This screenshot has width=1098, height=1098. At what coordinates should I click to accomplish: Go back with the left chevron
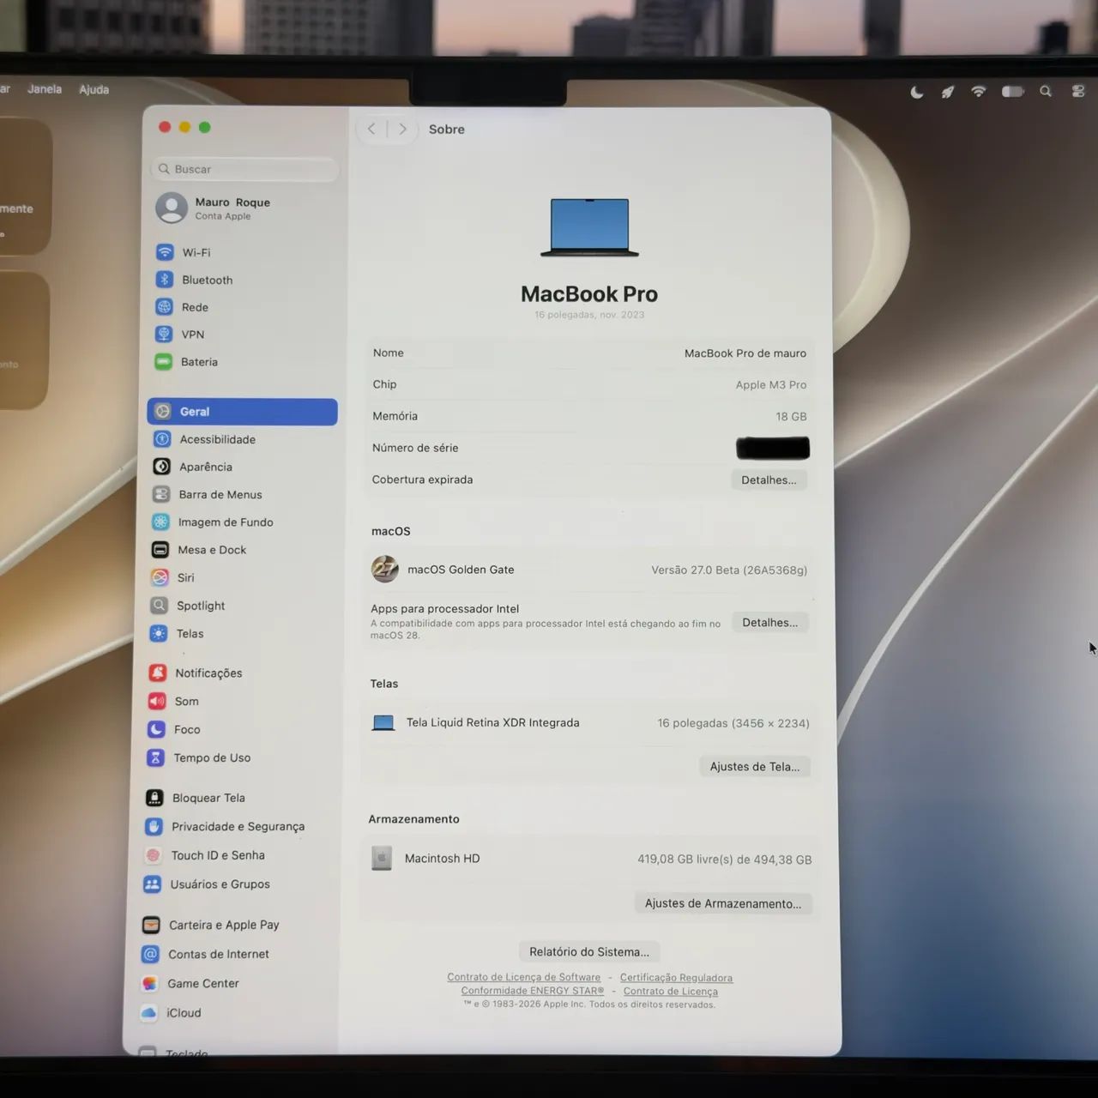[371, 129]
